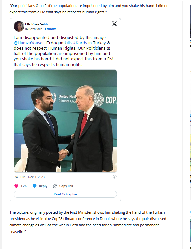This screenshot has width=191, height=249.
Task: Click the Reply label under the tweet
Action: 43,186
